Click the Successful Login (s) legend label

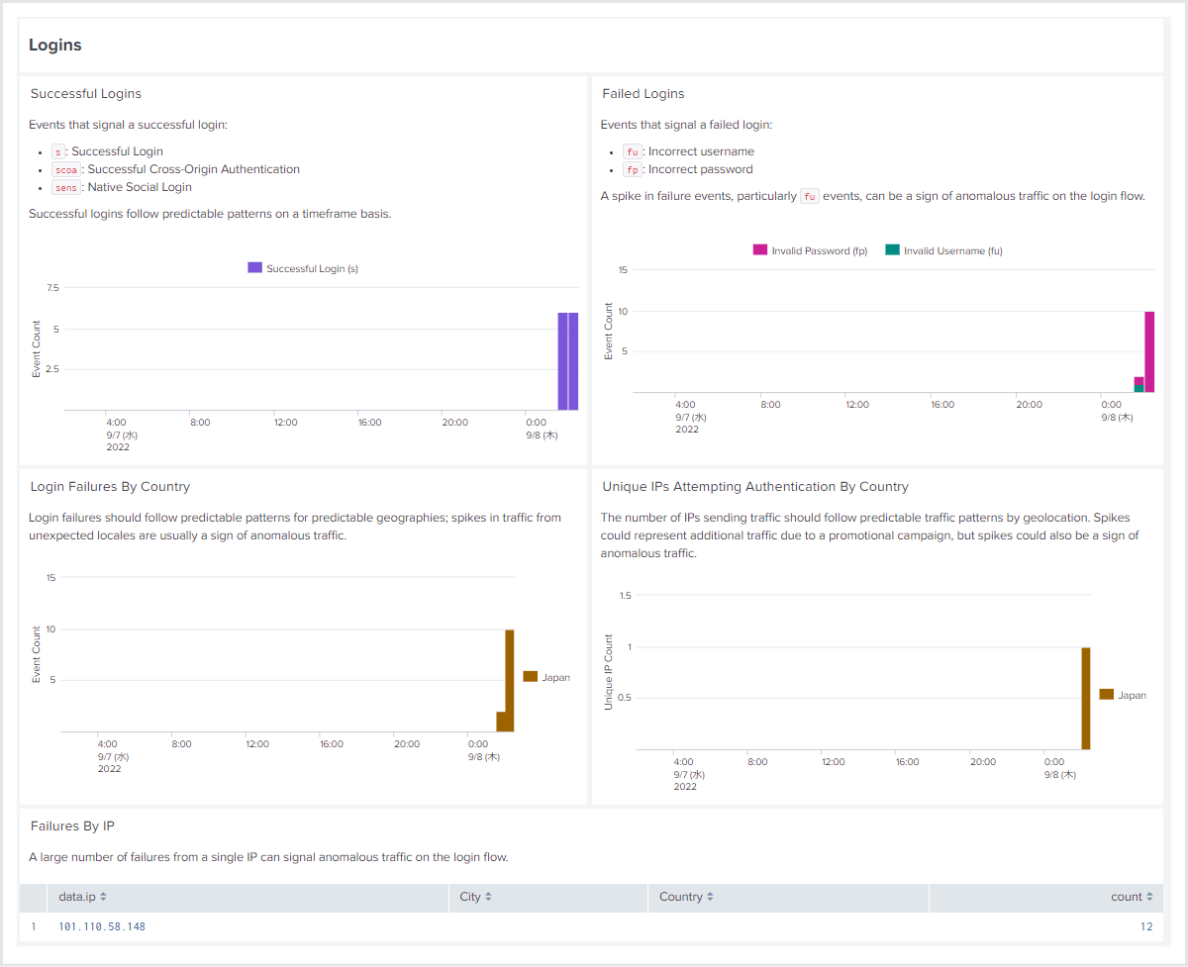pyautogui.click(x=312, y=268)
